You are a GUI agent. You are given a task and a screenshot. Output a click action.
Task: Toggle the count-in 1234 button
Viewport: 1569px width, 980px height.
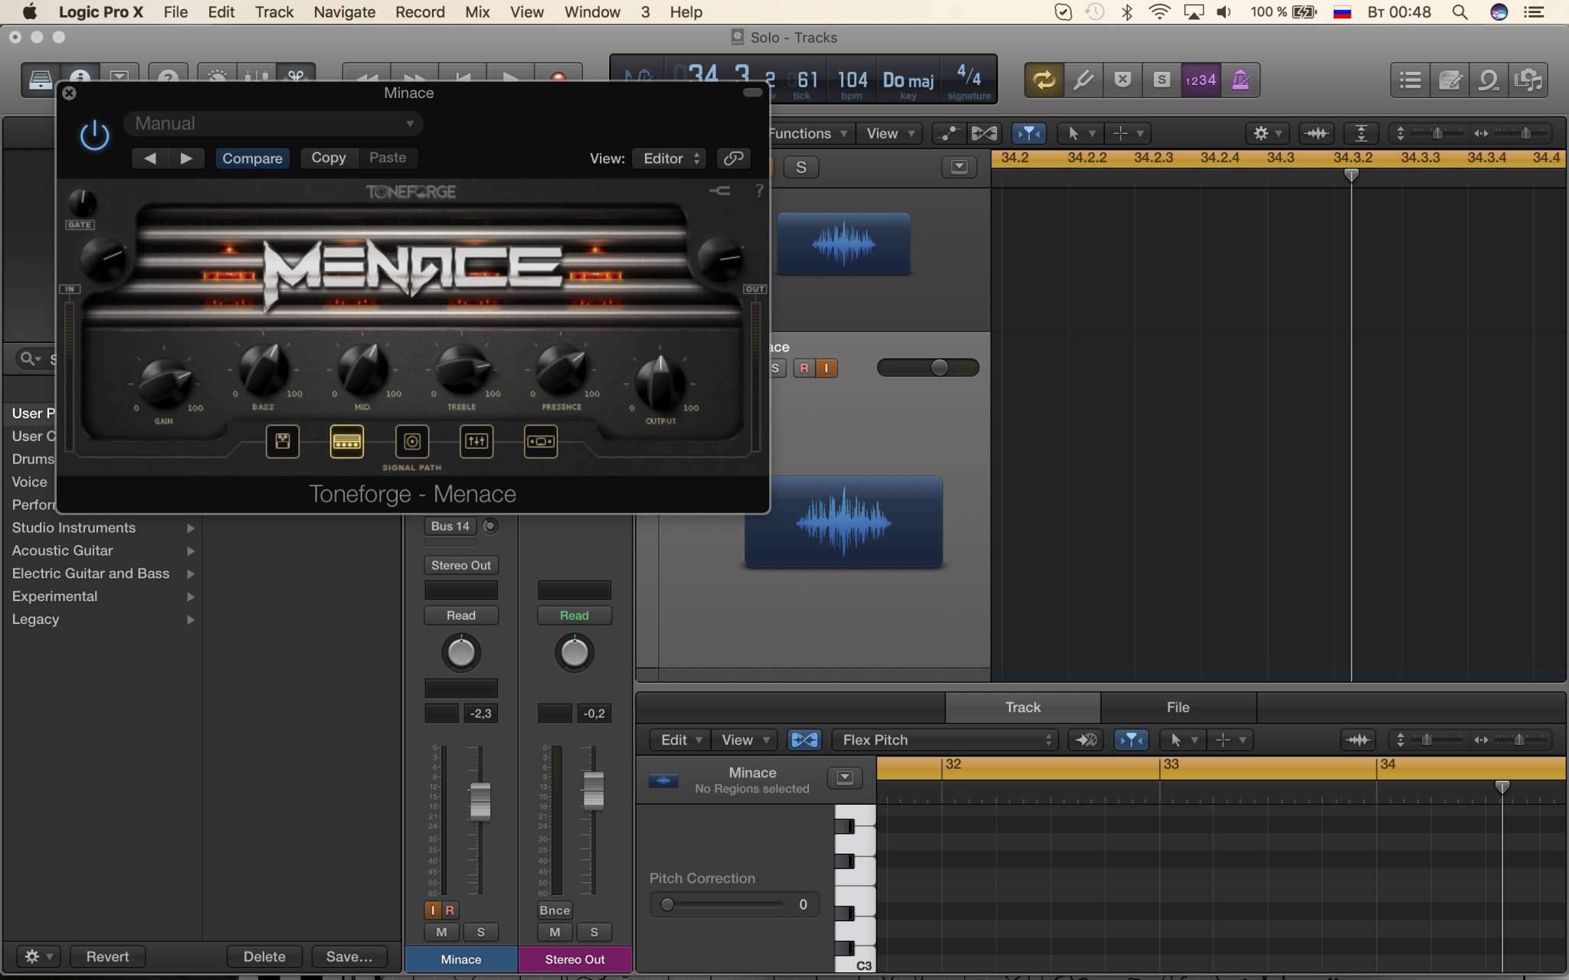1200,80
